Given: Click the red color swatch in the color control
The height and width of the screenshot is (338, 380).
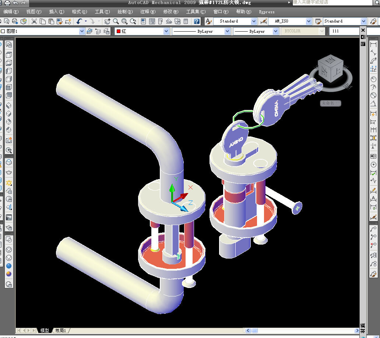Looking at the screenshot, I should tap(119, 31).
